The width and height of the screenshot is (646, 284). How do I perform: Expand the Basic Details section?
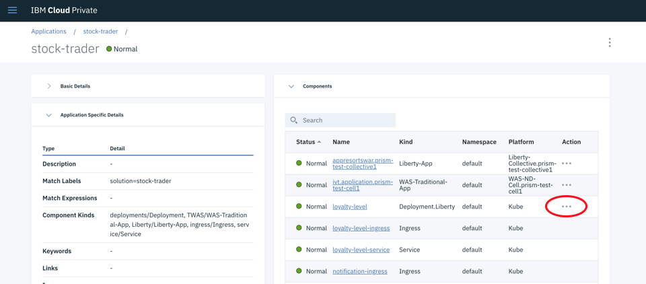coord(49,86)
